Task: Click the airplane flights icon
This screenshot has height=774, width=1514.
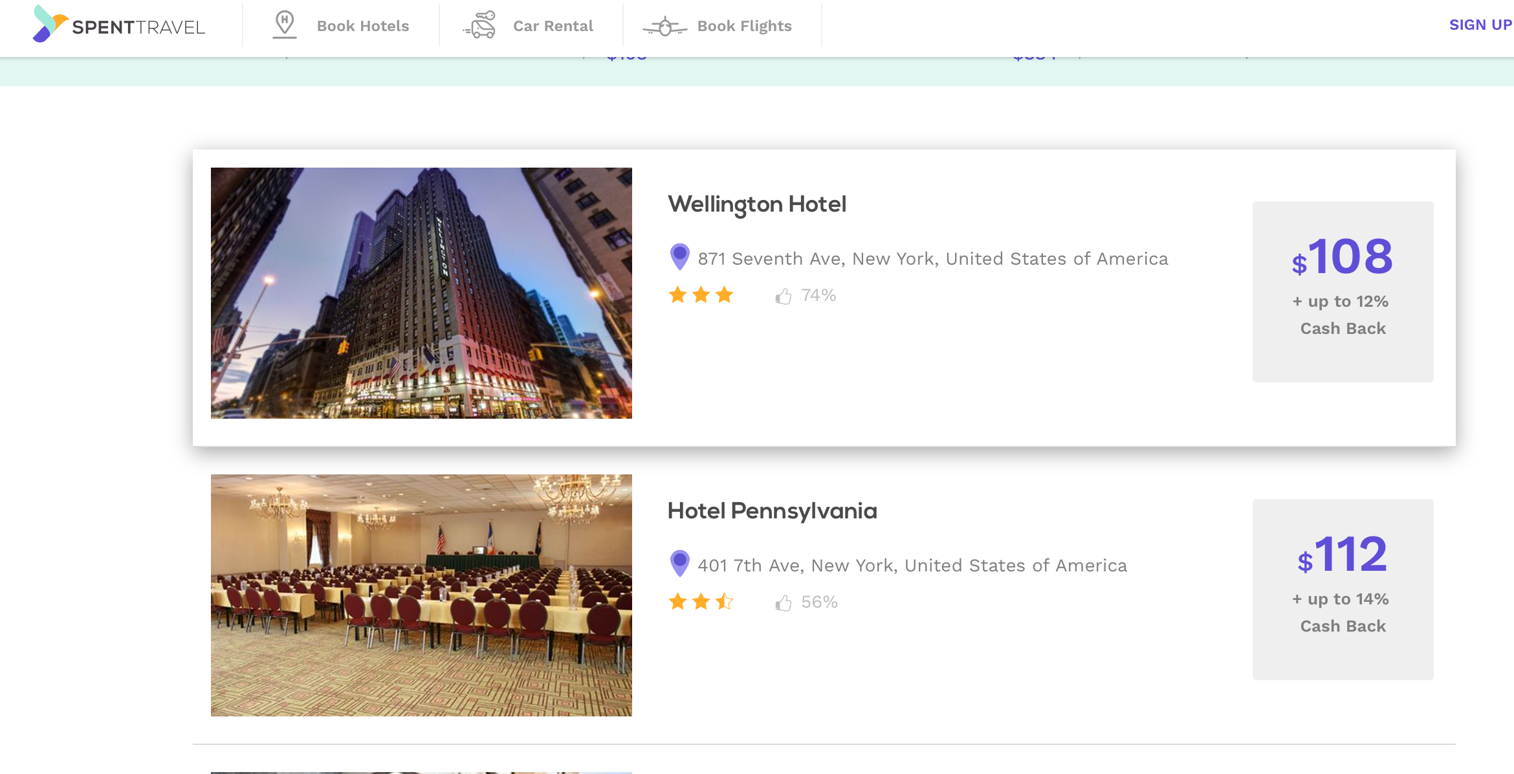Action: [x=664, y=27]
